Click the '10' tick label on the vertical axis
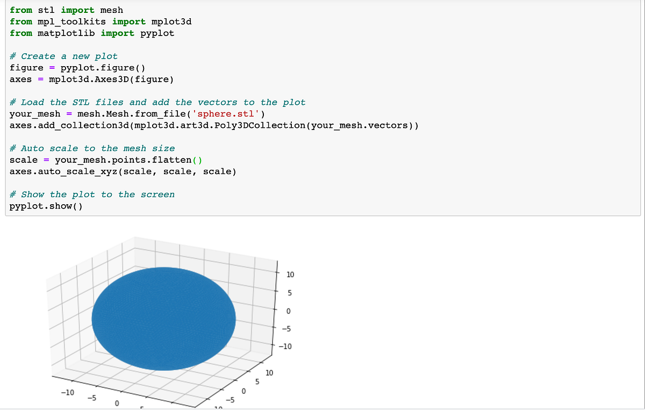 pos(290,274)
